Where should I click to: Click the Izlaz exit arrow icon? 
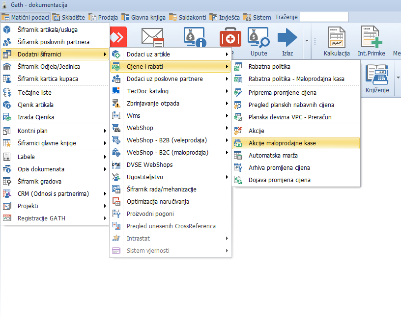(x=287, y=38)
